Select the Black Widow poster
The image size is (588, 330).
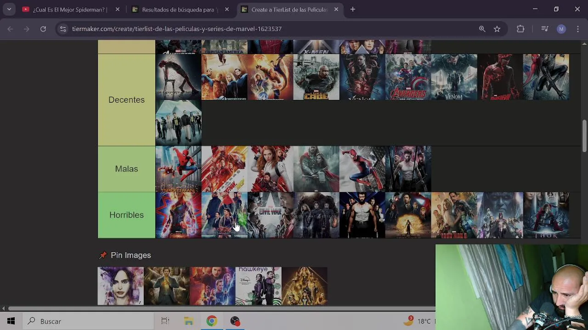pos(270,169)
